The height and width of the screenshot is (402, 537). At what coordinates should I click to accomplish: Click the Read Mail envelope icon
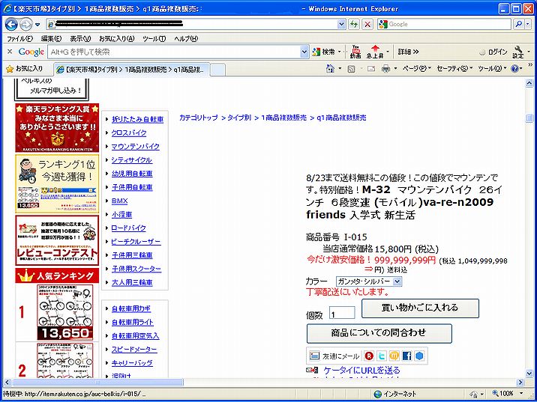(371, 69)
